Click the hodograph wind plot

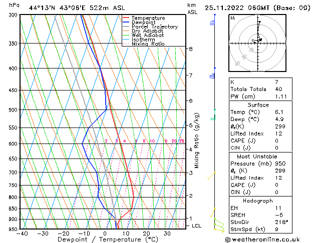coord(257,43)
